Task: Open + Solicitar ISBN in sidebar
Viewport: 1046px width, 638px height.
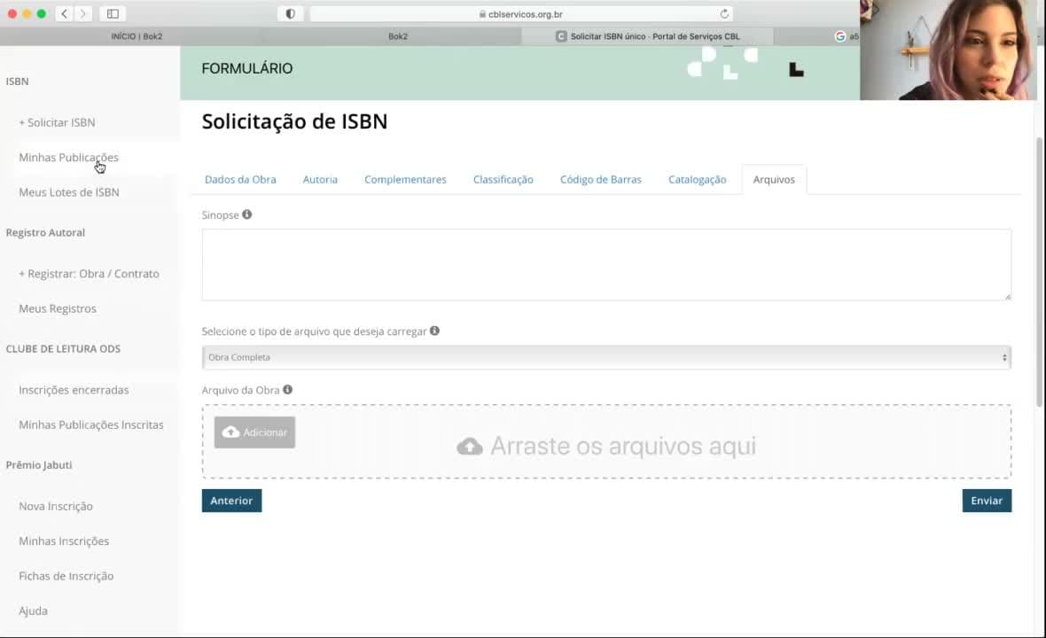Action: pyautogui.click(x=57, y=122)
